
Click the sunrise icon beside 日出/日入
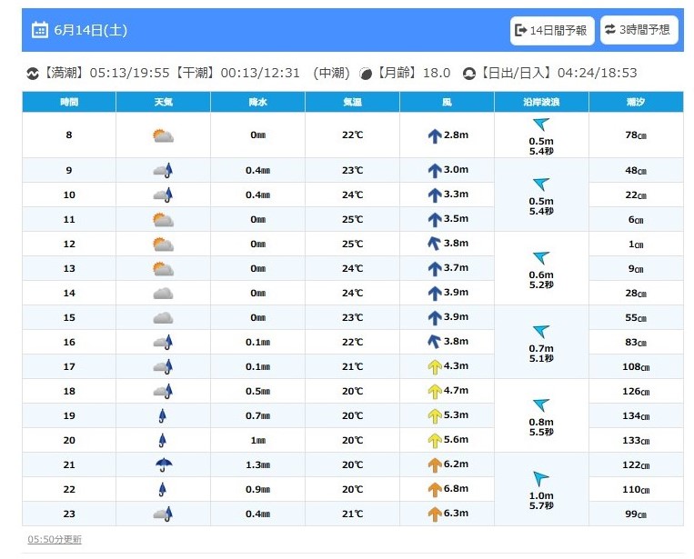click(x=468, y=74)
